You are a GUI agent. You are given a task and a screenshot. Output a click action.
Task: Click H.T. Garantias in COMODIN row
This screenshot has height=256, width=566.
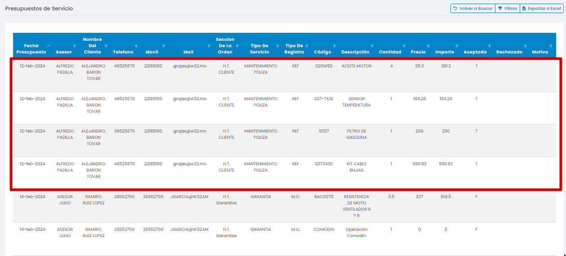[x=226, y=233]
